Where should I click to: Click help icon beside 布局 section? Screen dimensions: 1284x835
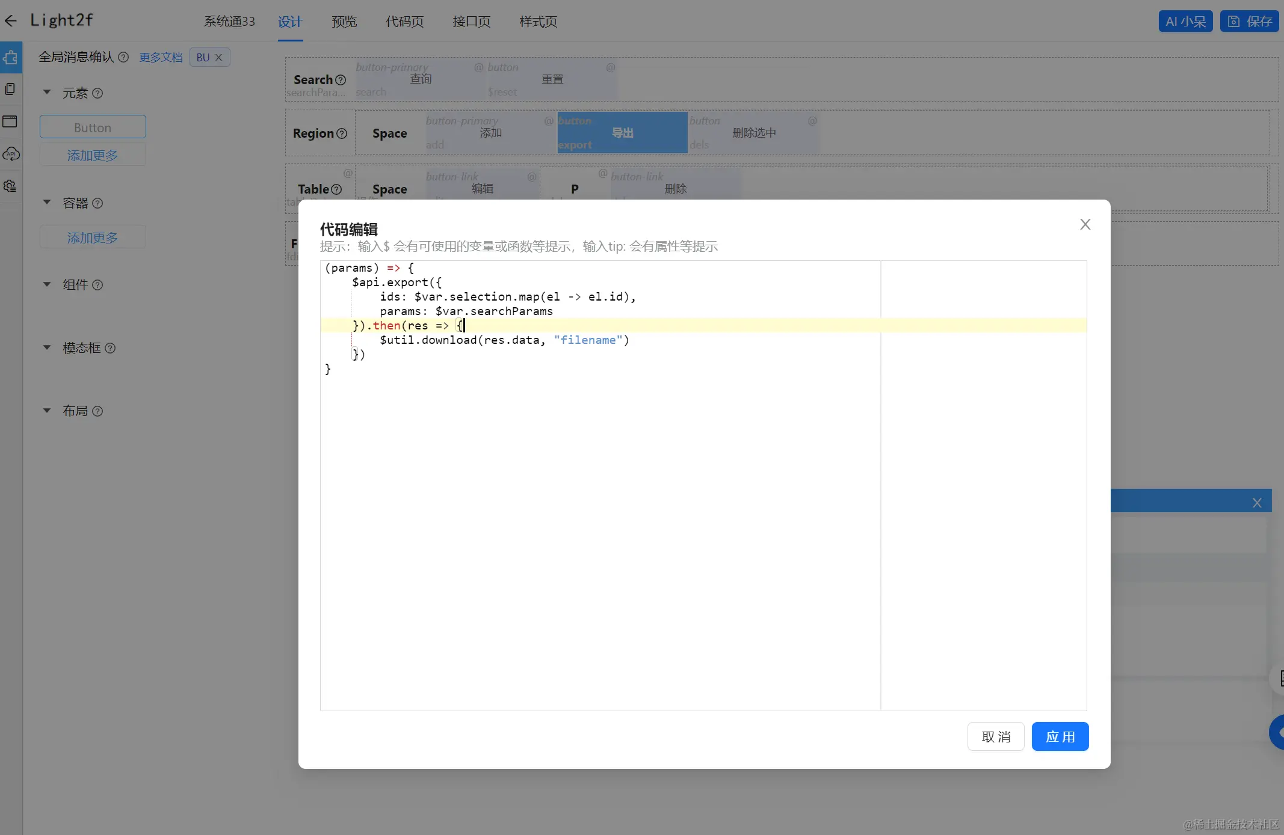point(97,411)
